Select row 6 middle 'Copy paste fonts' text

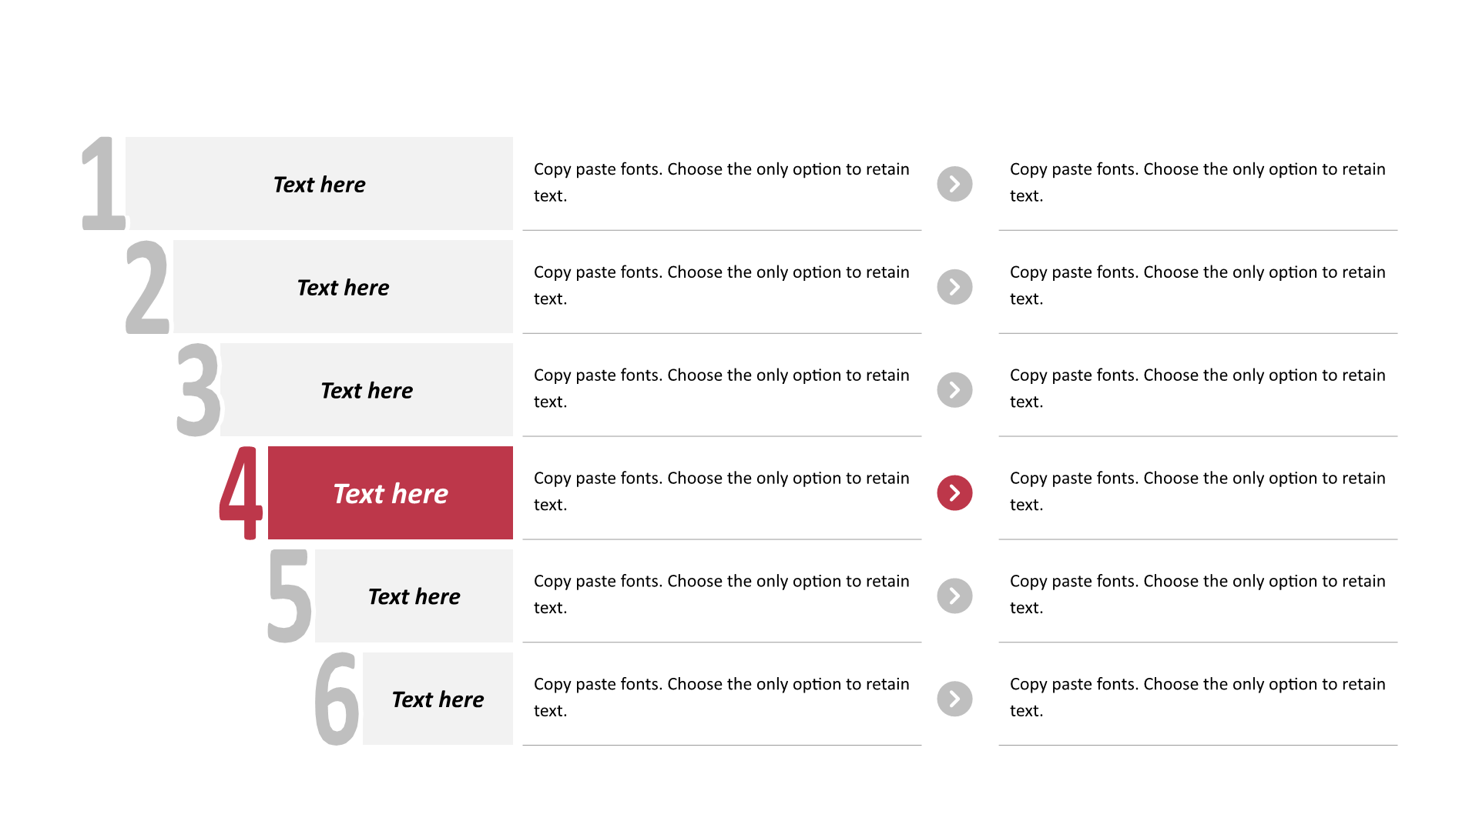(722, 697)
